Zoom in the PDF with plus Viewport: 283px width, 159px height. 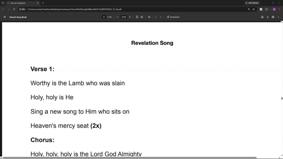(x=130, y=17)
